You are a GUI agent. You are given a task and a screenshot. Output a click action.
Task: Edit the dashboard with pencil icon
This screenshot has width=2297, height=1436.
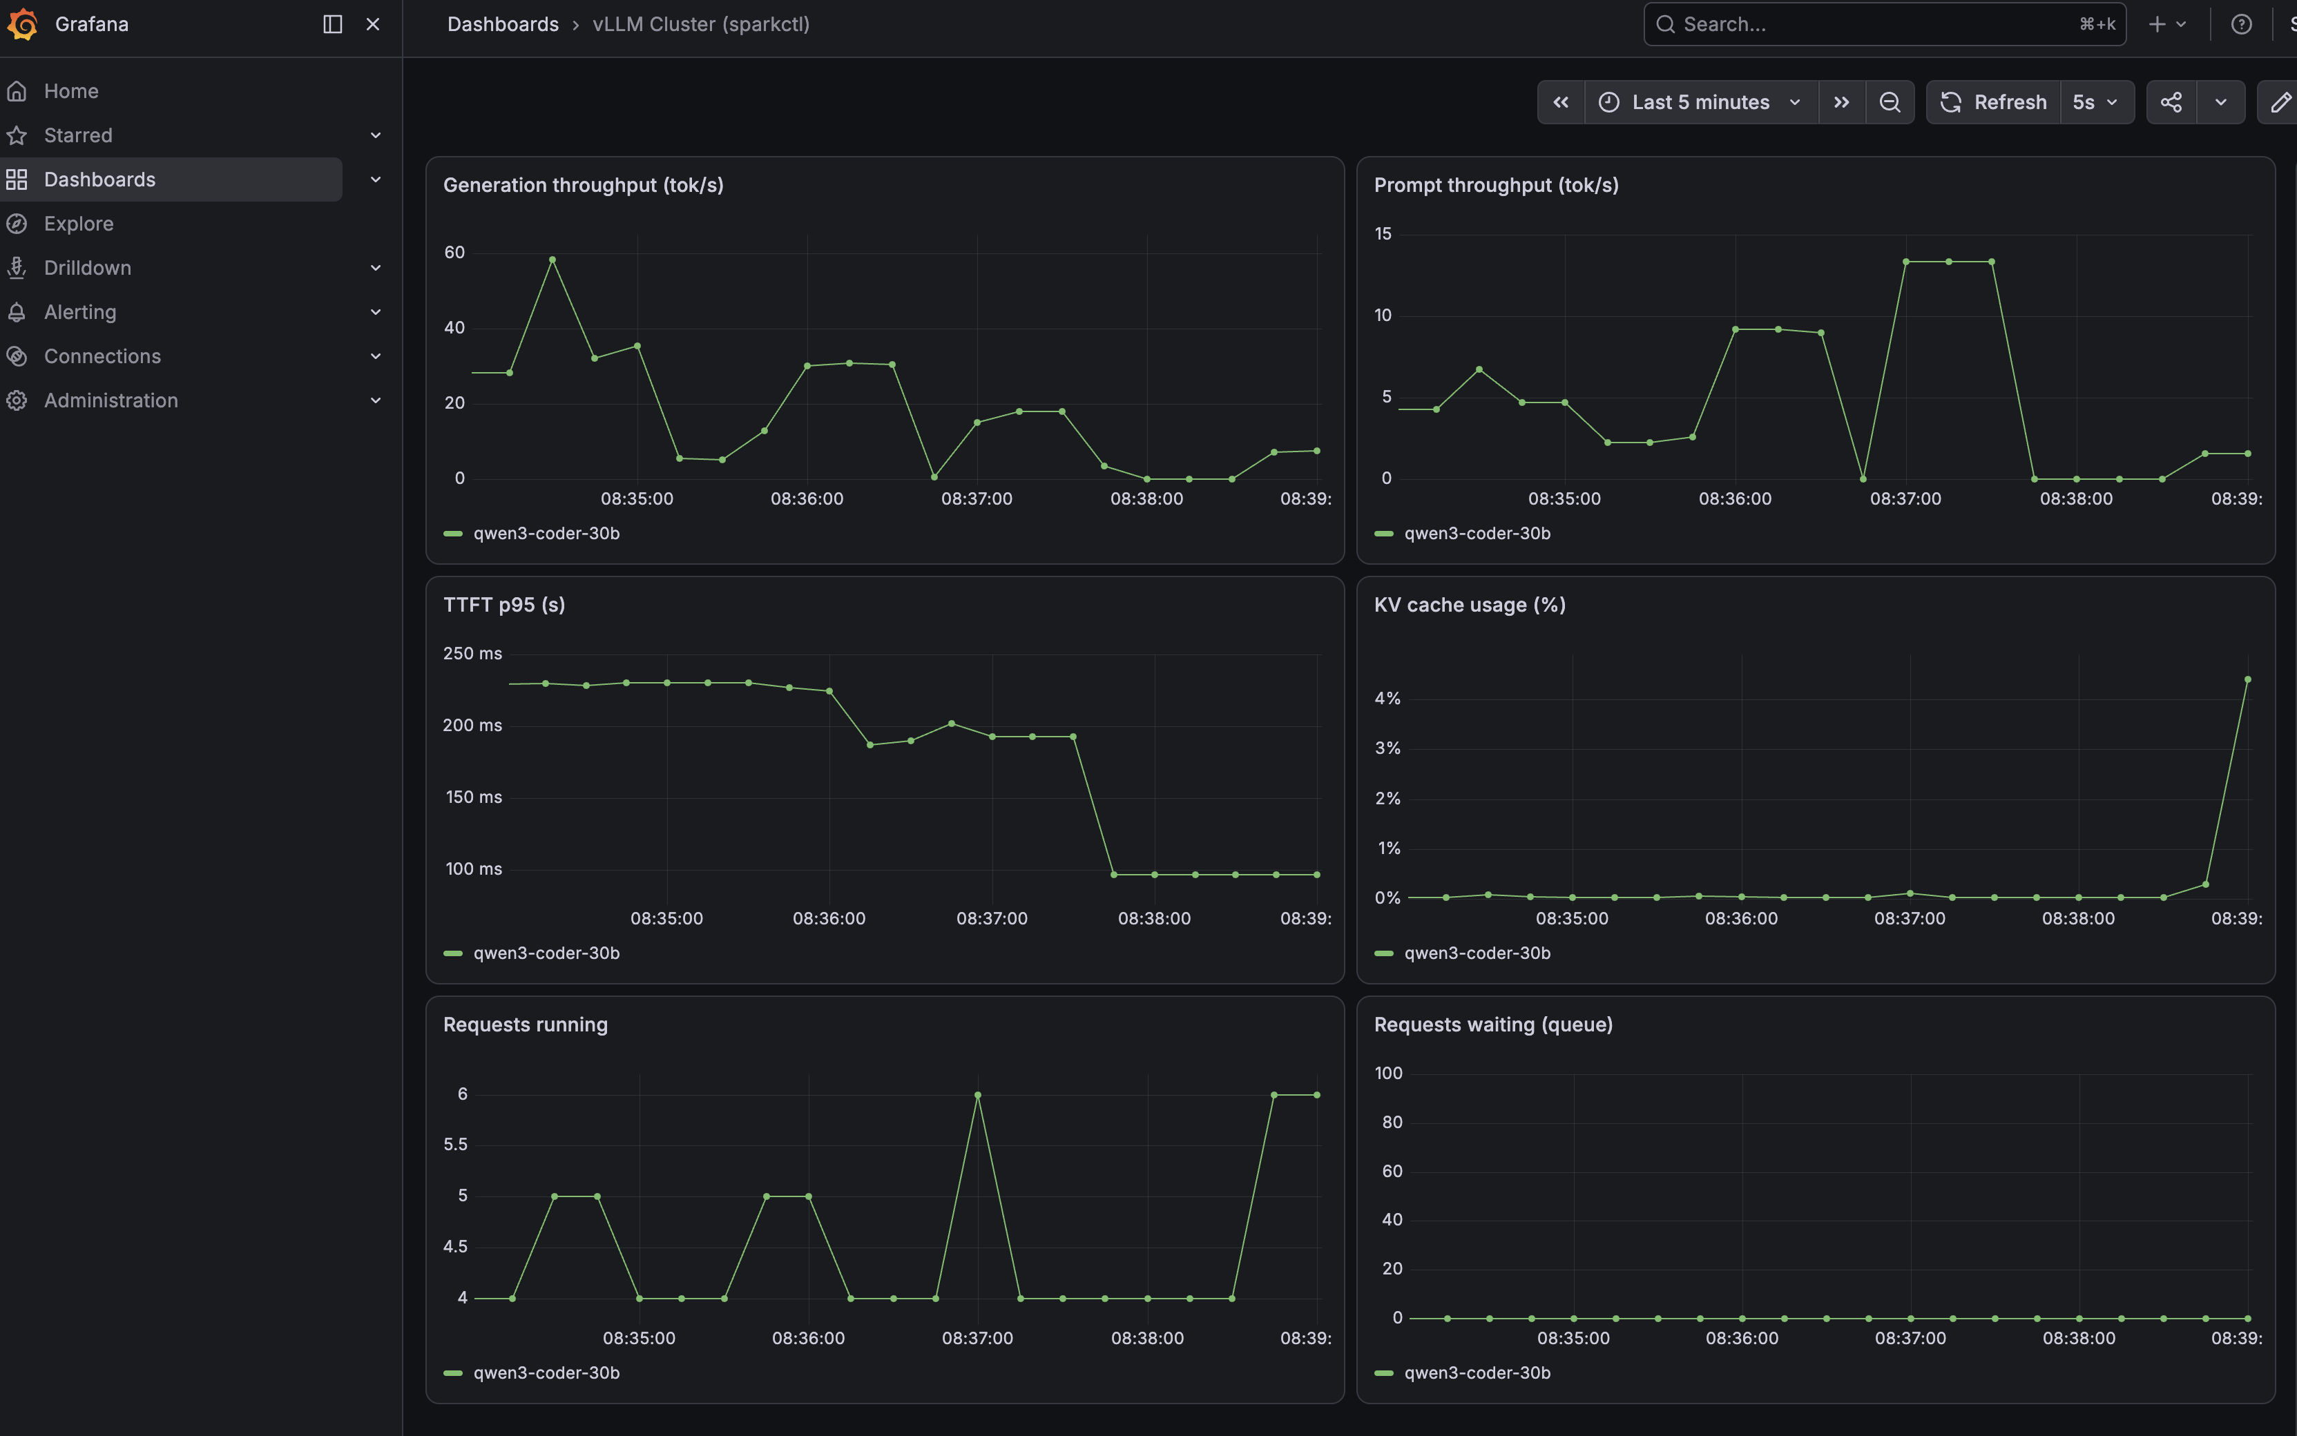coord(2280,103)
